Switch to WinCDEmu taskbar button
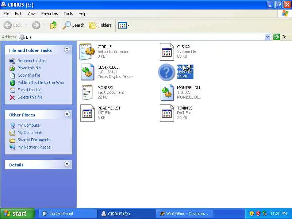This screenshot has width=292, height=219. tap(184, 214)
